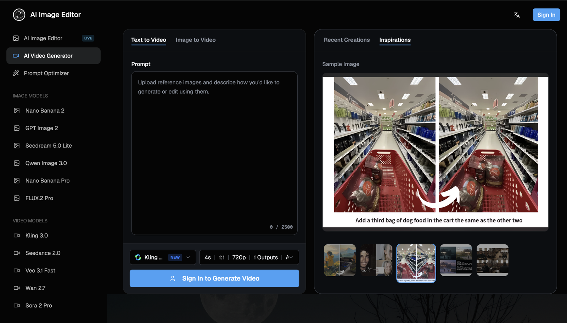Click the Veo 3.1 Fast video icon
The width and height of the screenshot is (567, 323).
click(17, 271)
